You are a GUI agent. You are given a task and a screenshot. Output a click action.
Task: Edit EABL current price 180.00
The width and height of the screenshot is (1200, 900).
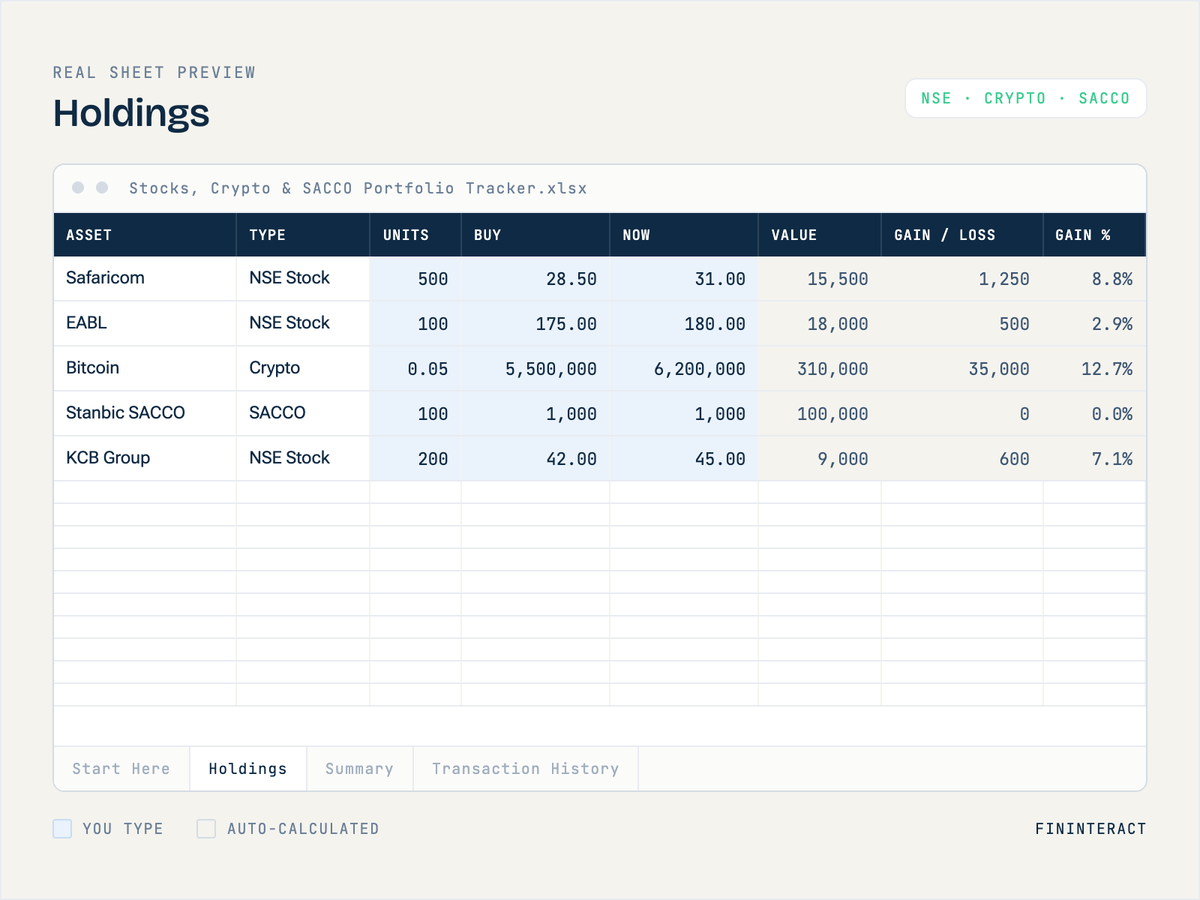[x=684, y=323]
